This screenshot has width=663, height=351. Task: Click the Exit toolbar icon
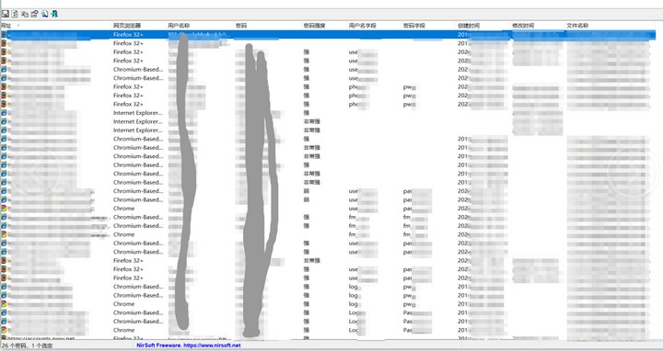tap(54, 14)
